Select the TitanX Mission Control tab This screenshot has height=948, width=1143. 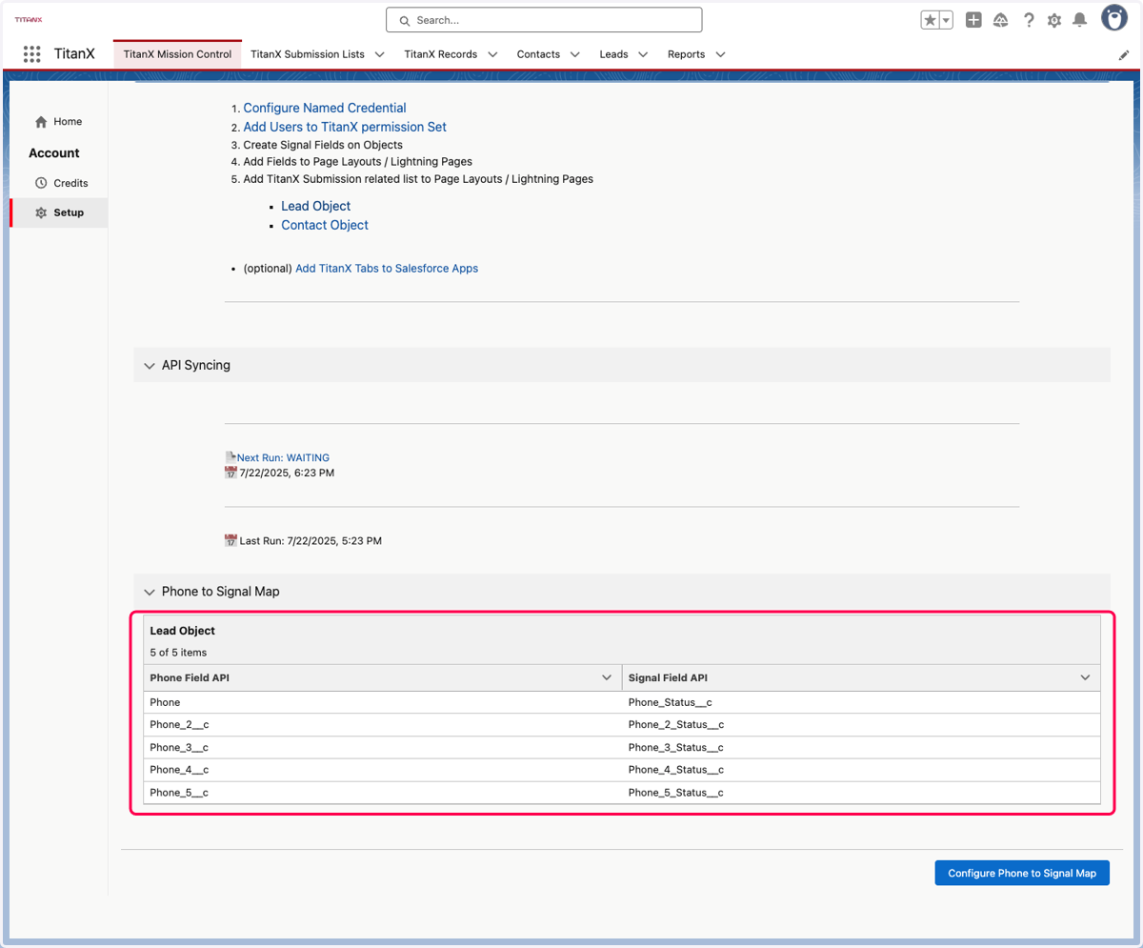tap(177, 54)
